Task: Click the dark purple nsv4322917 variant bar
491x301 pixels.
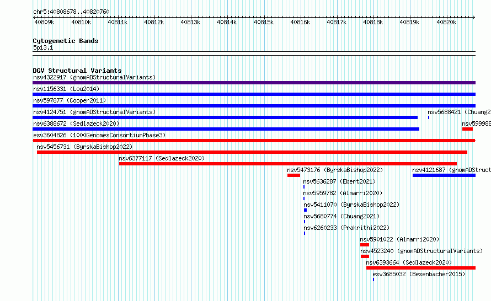Action: [254, 83]
